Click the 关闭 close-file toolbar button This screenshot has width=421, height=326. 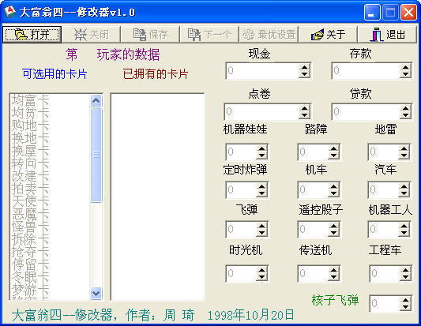point(92,35)
